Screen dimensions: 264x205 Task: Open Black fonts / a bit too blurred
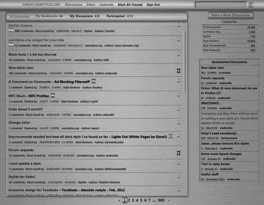[32, 55]
